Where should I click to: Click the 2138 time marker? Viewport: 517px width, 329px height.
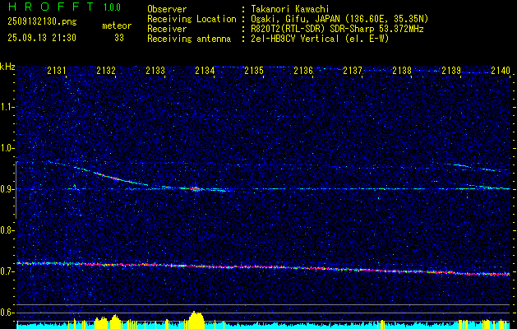coord(402,70)
